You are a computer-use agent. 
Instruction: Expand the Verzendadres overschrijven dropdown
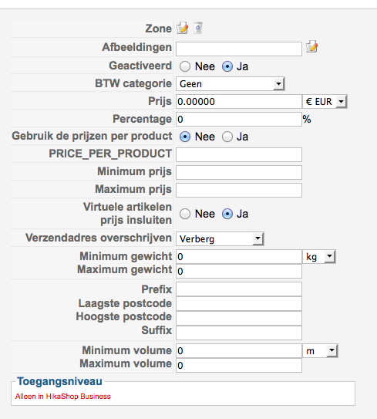(220, 239)
